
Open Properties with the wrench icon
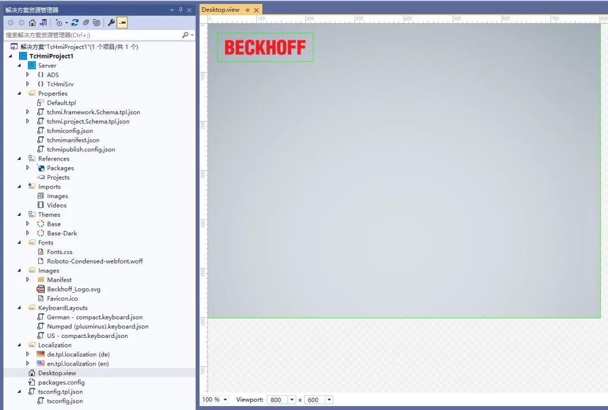click(111, 23)
